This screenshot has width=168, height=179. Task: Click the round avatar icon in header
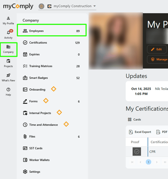pos(41,6)
